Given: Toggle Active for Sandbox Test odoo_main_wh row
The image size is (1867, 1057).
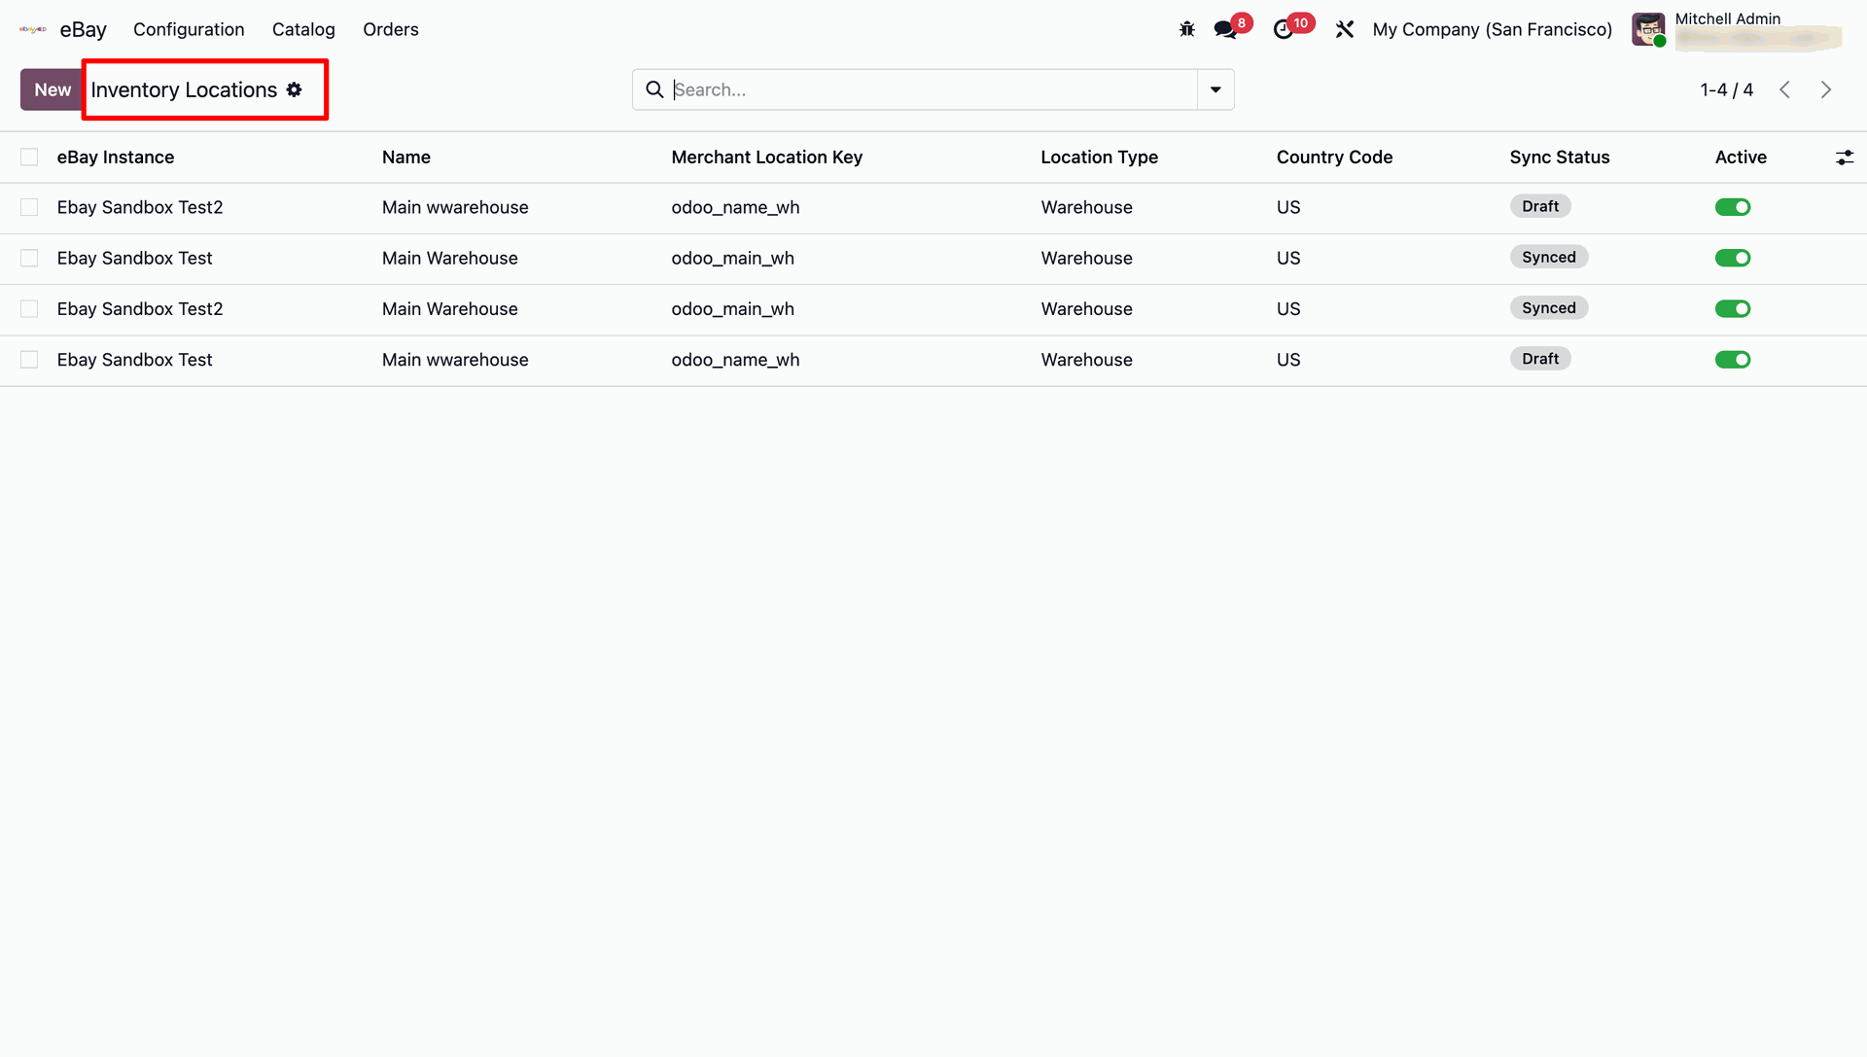Looking at the screenshot, I should click(1732, 258).
